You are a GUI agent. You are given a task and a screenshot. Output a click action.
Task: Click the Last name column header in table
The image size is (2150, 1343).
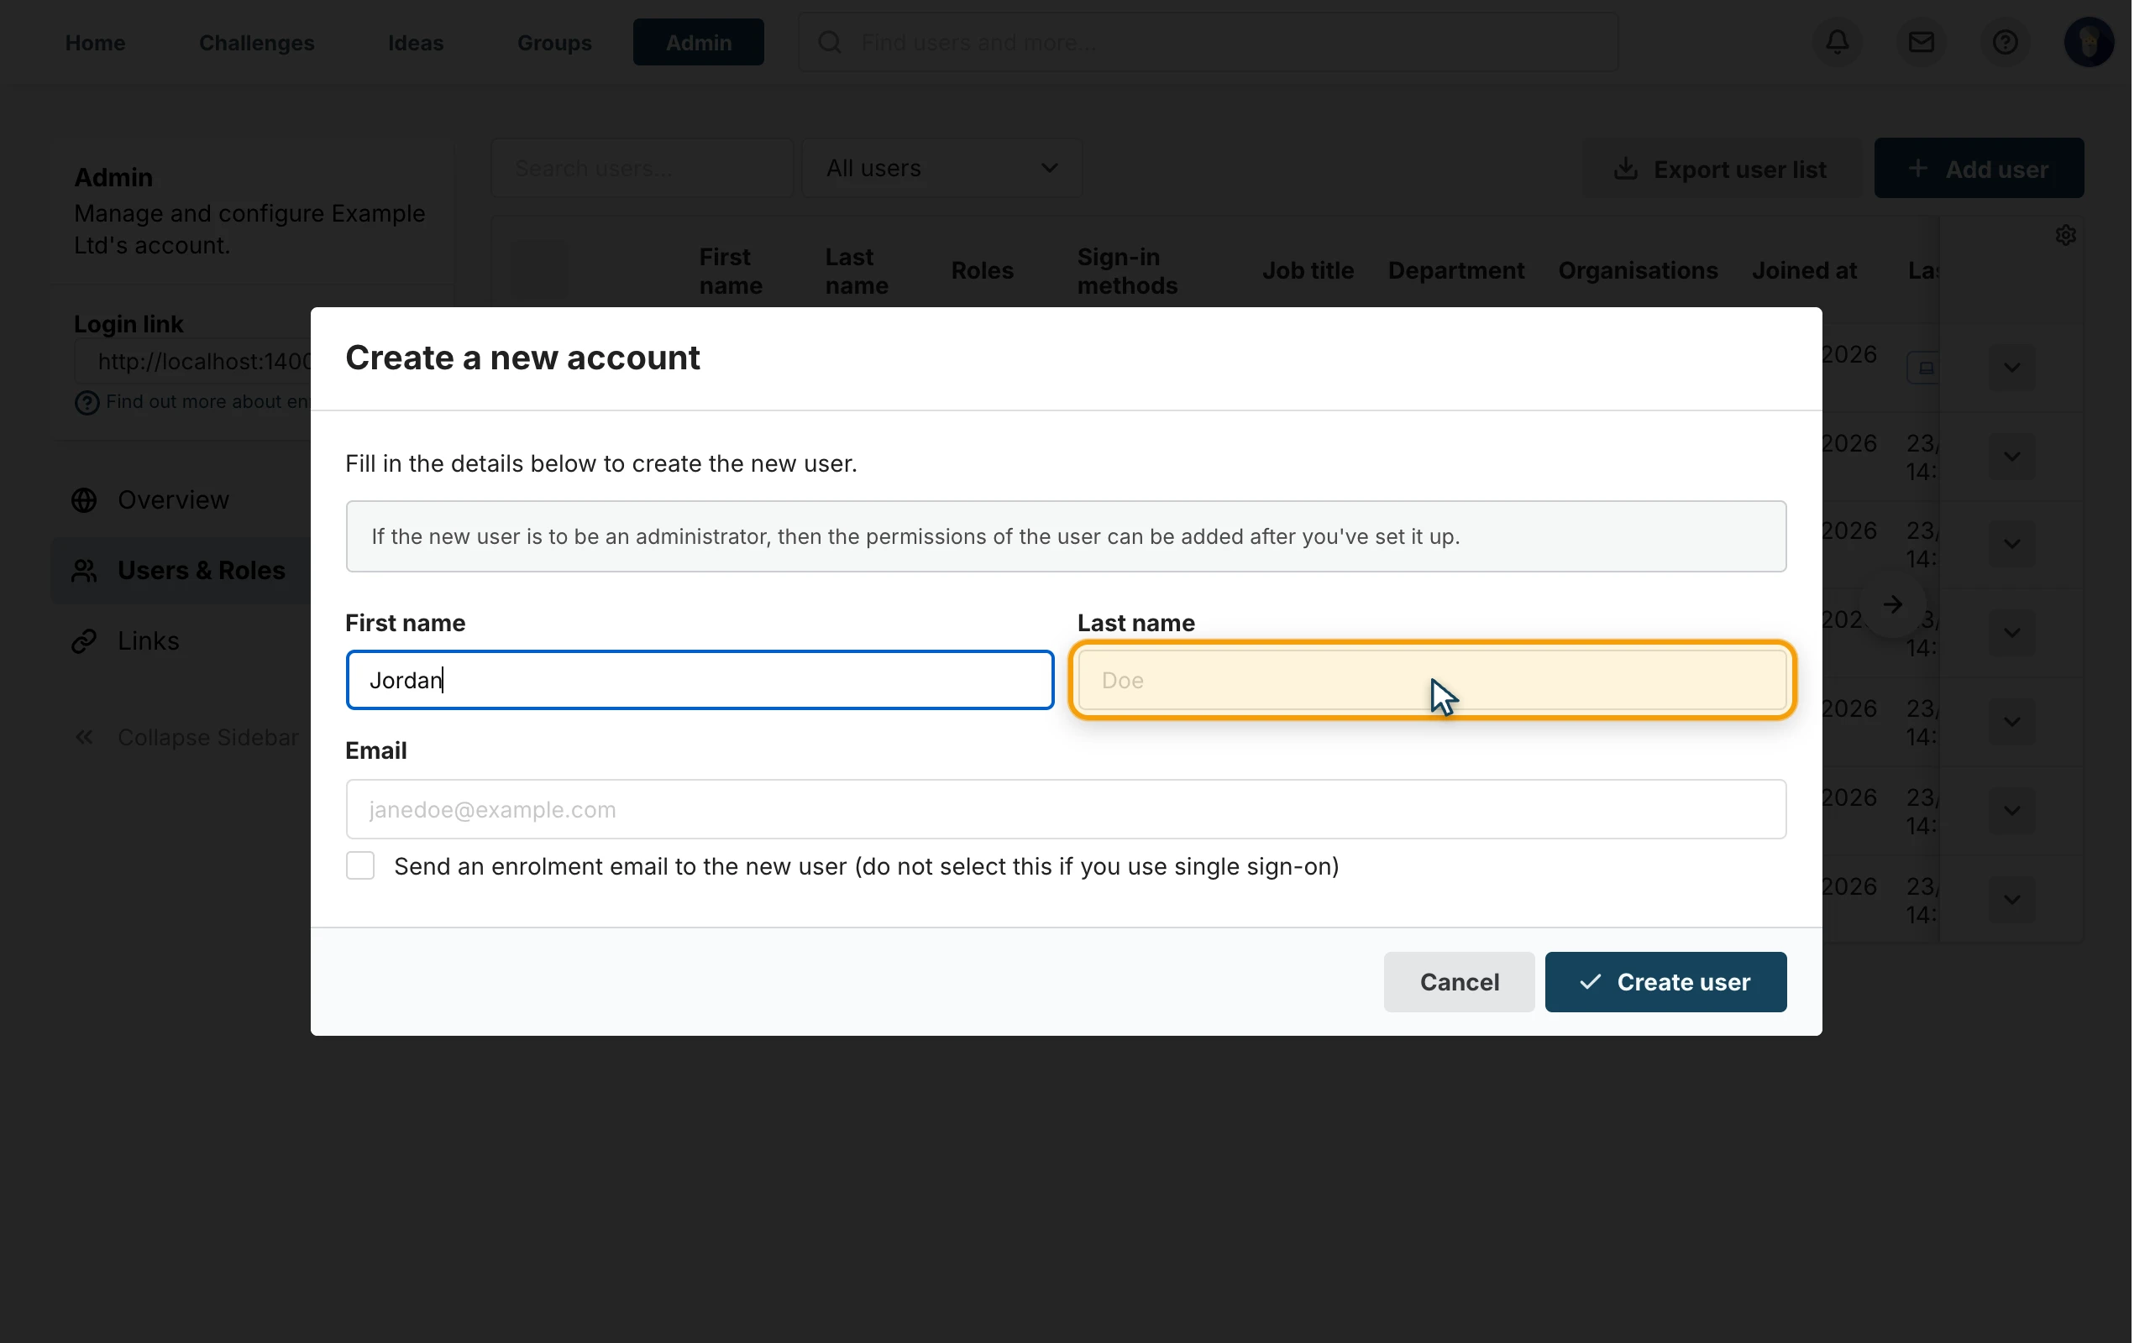pyautogui.click(x=857, y=271)
